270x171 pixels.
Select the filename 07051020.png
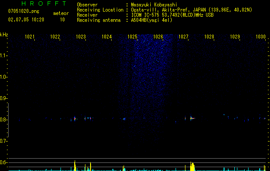click(24, 12)
